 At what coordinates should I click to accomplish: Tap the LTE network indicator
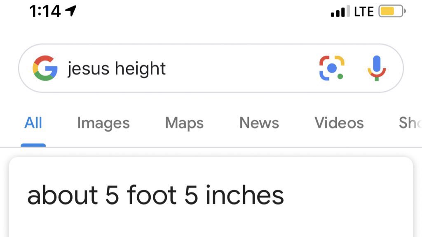[x=363, y=12]
